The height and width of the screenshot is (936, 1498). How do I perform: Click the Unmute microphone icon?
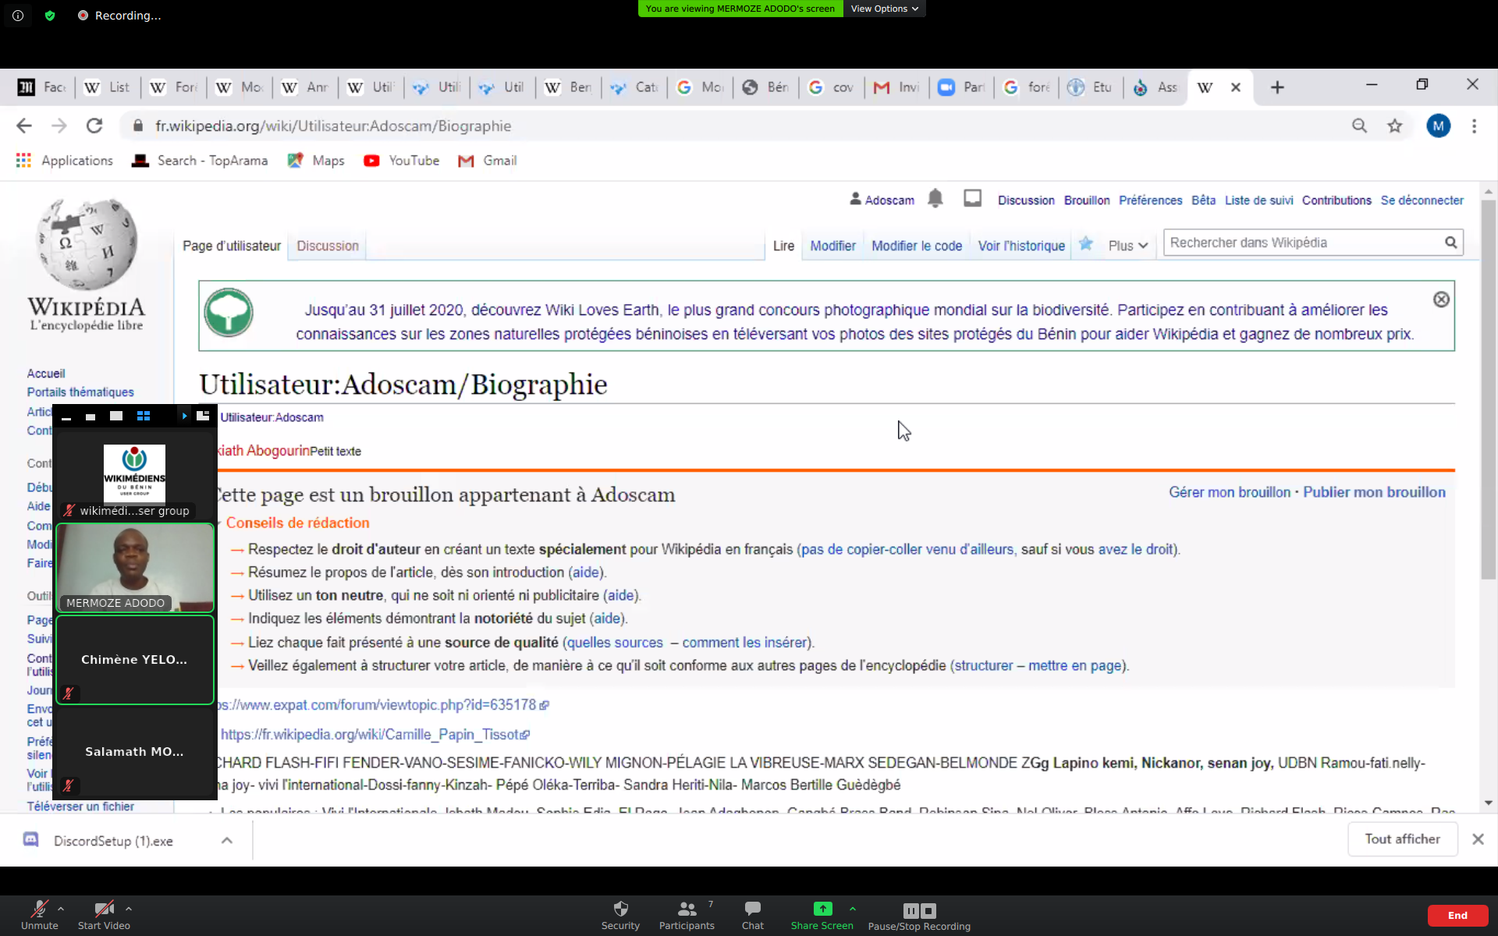pyautogui.click(x=39, y=909)
